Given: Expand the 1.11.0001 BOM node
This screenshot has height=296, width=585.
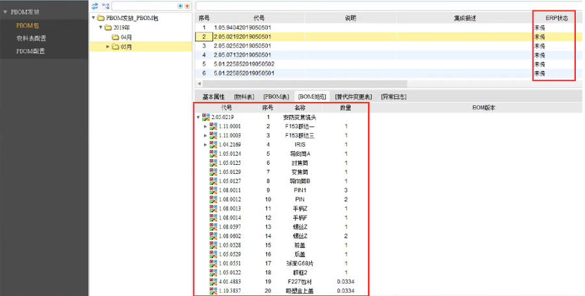Looking at the screenshot, I should pyautogui.click(x=205, y=127).
